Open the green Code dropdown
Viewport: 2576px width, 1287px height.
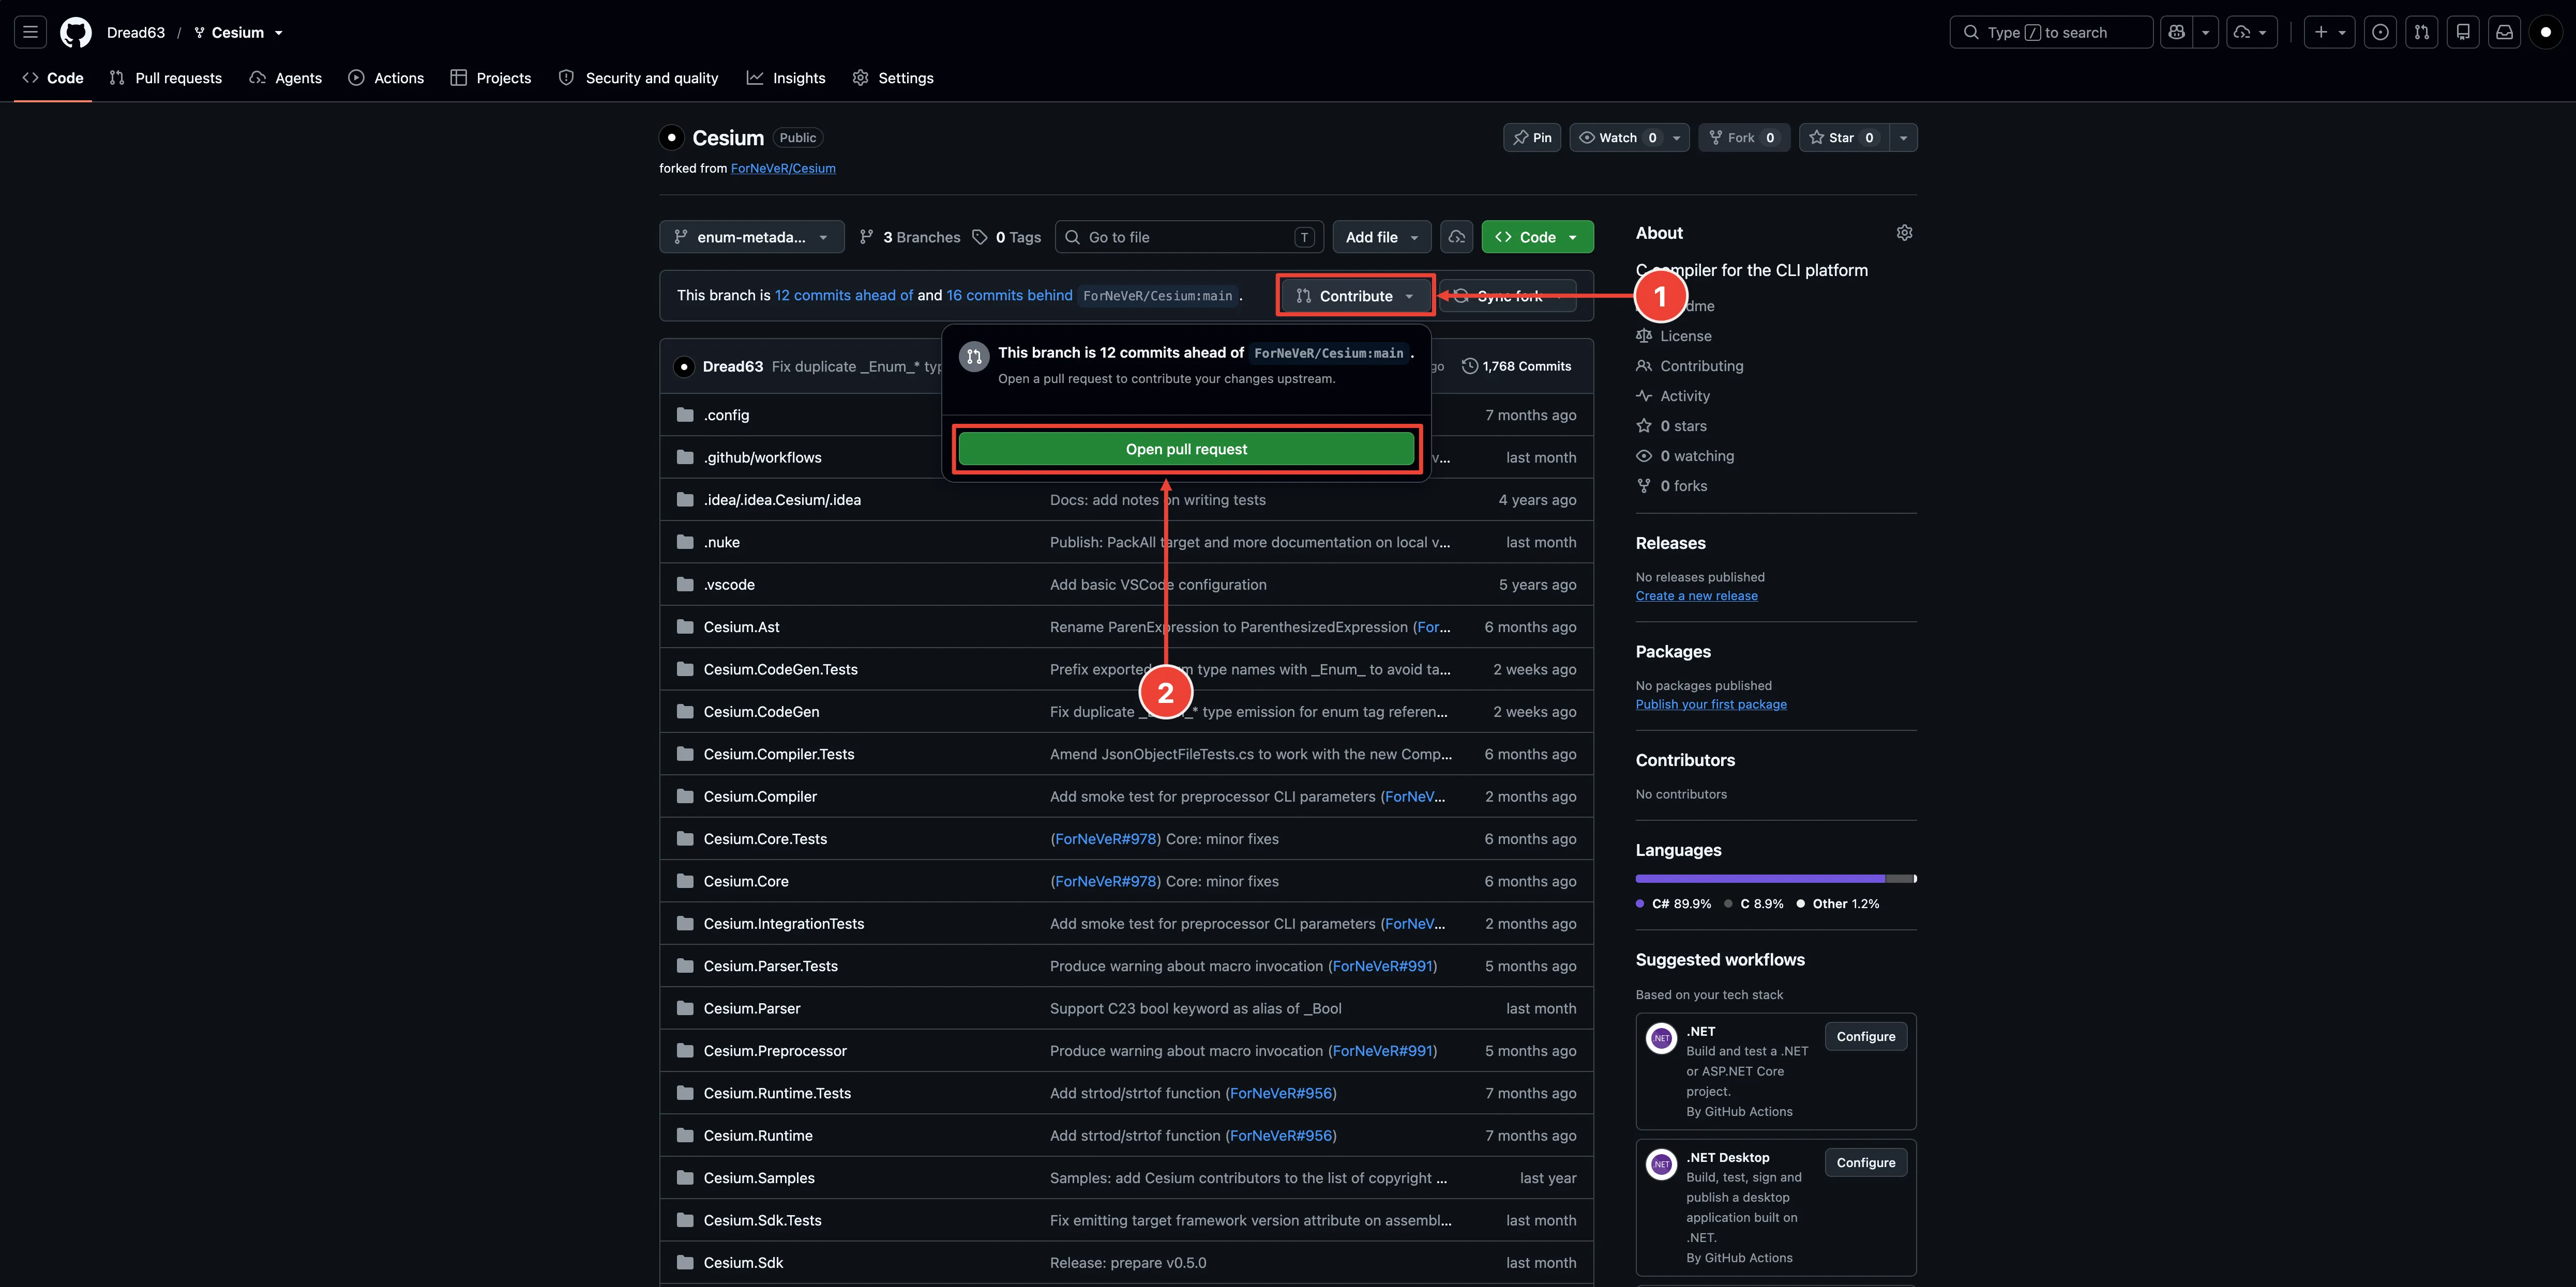click(1537, 237)
